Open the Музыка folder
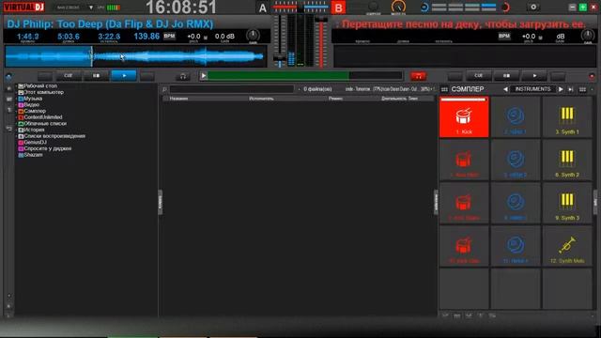Screen dimensions: 601x338 click(x=30, y=99)
